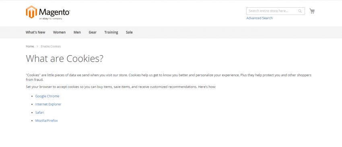342x147 pixels.
Task: Click the What are Cookies? heading
Action: pyautogui.click(x=64, y=58)
